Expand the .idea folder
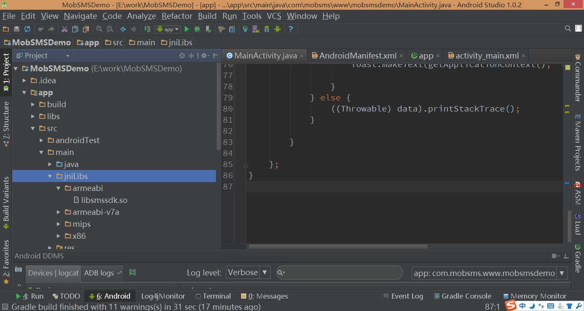This screenshot has height=311, width=584. click(24, 80)
